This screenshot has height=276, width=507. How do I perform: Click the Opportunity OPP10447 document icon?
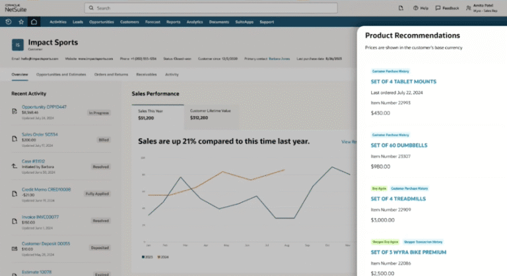(15, 111)
